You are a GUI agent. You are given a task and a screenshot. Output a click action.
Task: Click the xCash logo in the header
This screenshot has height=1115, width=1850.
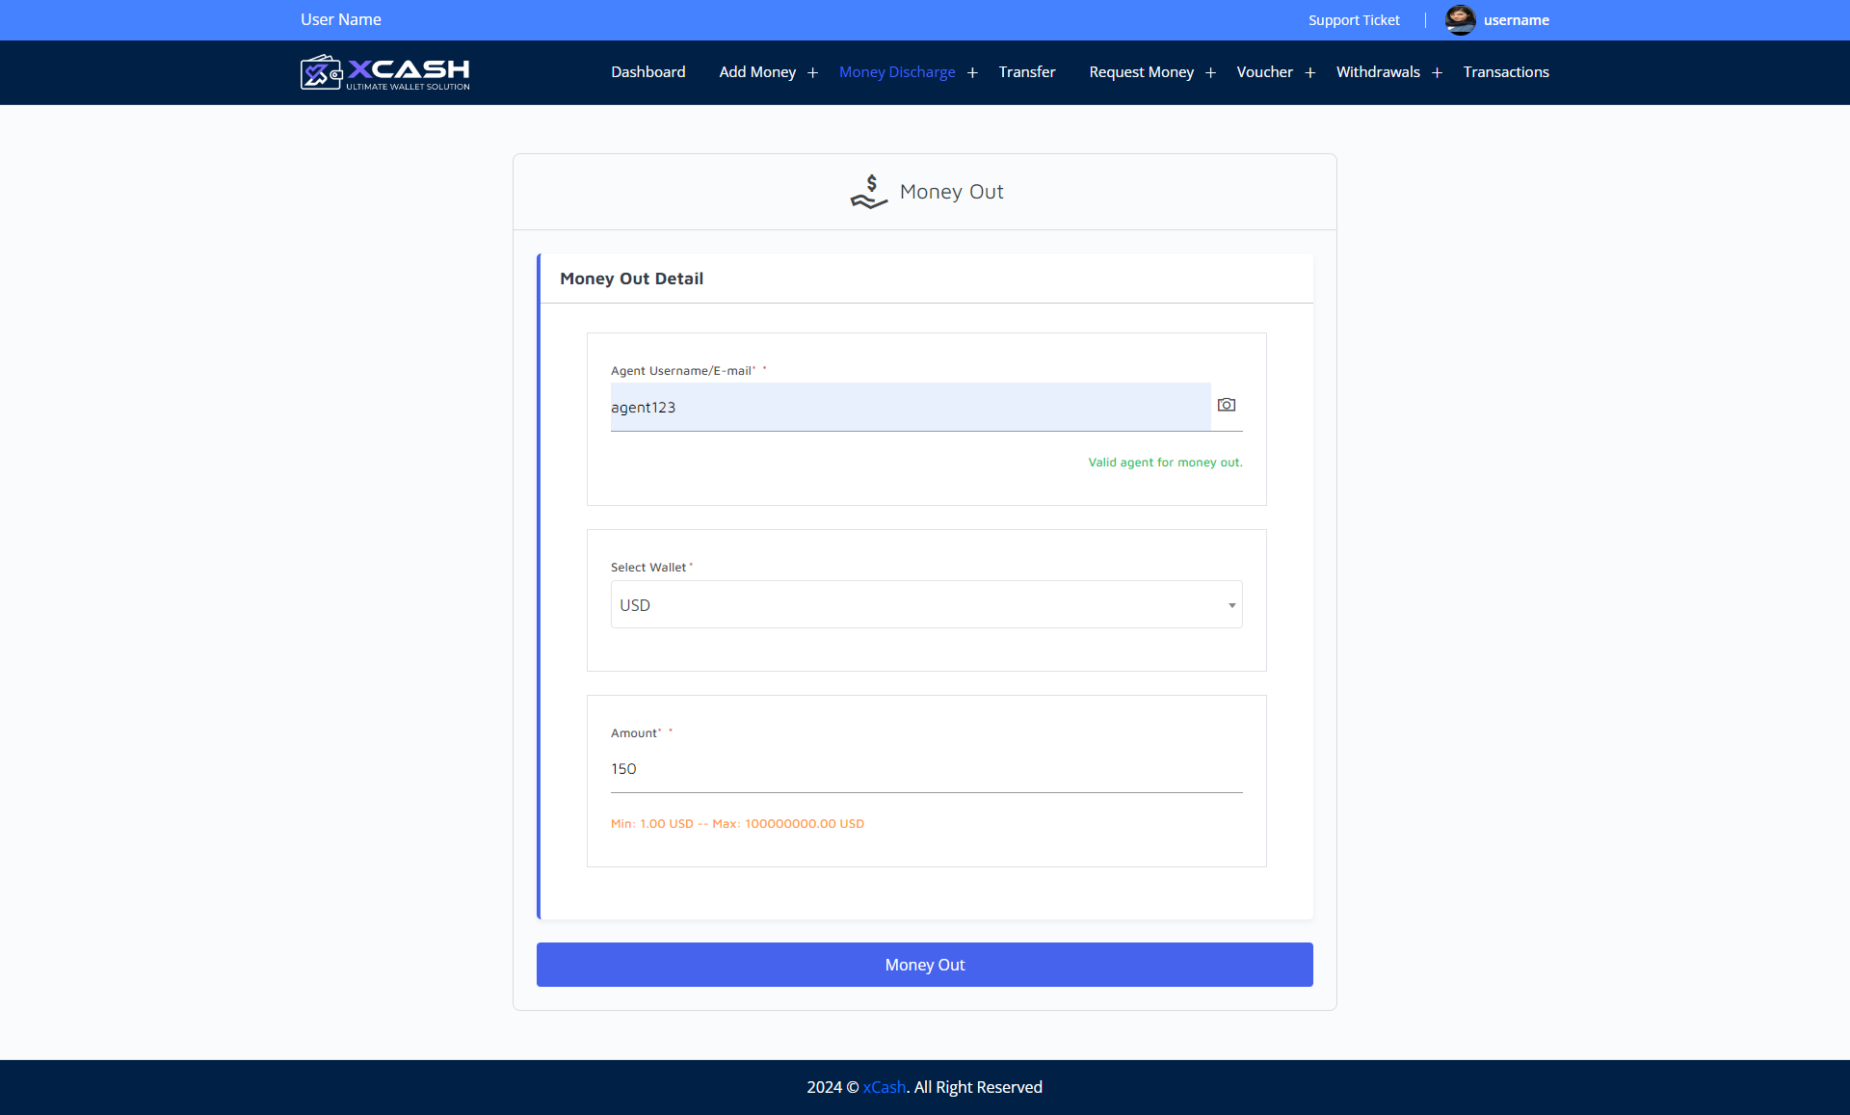[x=384, y=72]
